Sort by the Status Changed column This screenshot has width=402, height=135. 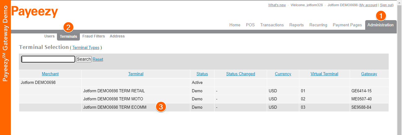point(240,74)
